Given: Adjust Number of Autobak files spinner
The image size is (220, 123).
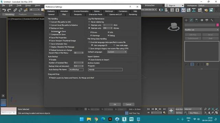Looking at the screenshot, I should click(x=83, y=63).
